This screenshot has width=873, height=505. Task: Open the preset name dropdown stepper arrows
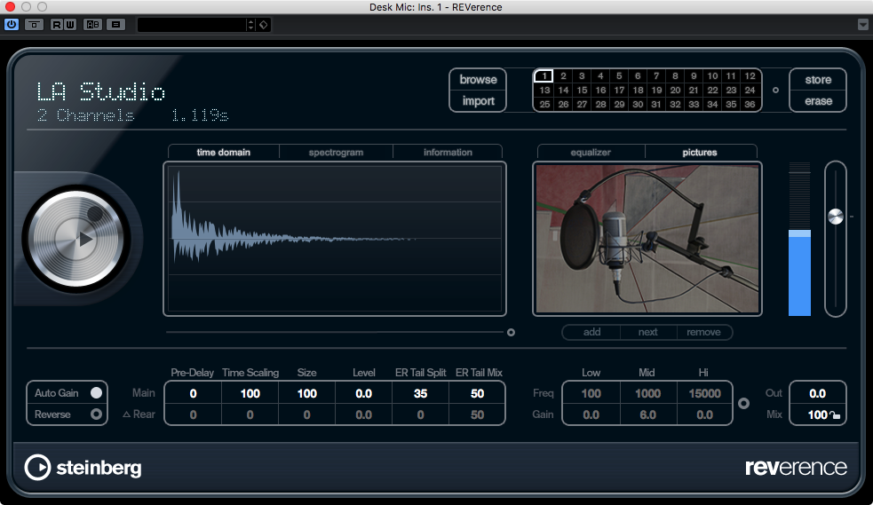point(250,25)
